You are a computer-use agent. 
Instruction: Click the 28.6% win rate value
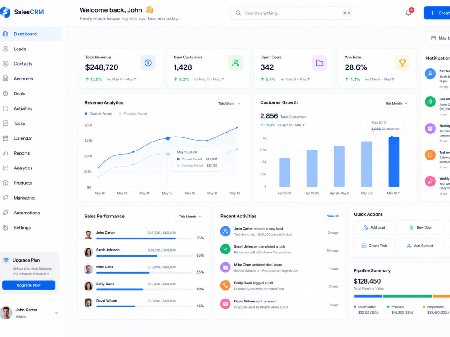click(356, 67)
